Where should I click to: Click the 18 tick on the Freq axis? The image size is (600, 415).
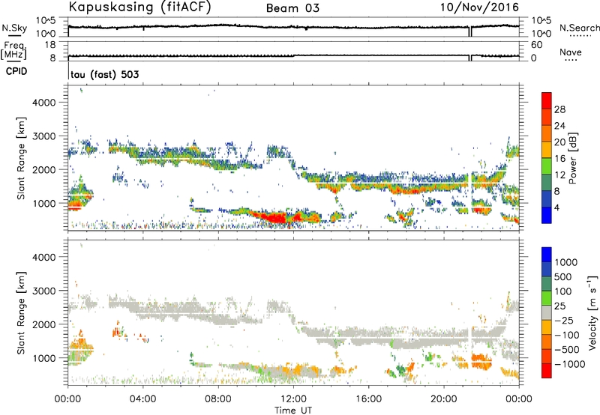50,45
